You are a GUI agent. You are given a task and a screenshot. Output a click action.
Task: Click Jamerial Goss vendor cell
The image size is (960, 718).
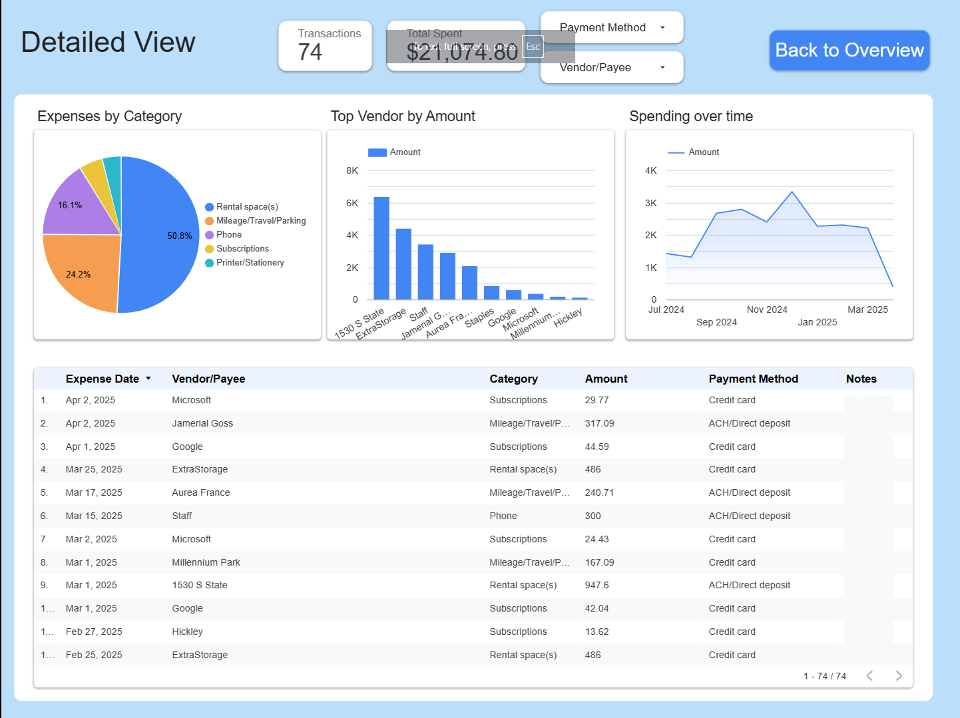pos(202,423)
